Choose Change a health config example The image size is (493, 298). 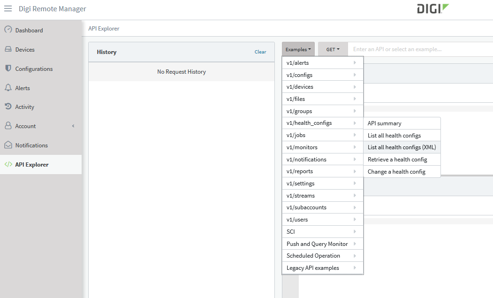tap(402, 171)
